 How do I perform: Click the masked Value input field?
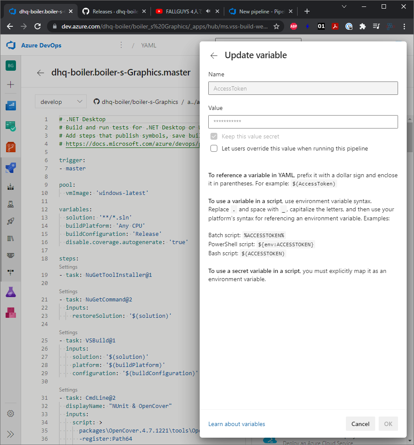[303, 122]
